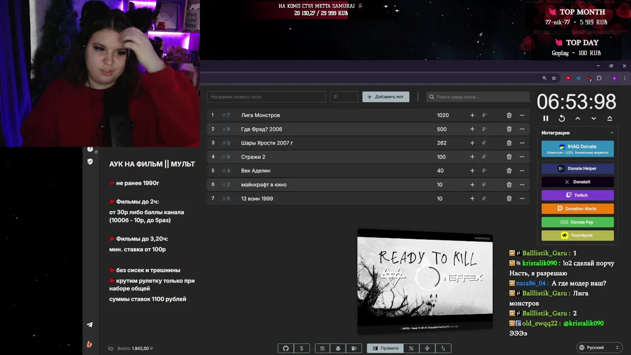
Task: Add amount to Шары Ярости 2007 lot
Action: (472, 143)
